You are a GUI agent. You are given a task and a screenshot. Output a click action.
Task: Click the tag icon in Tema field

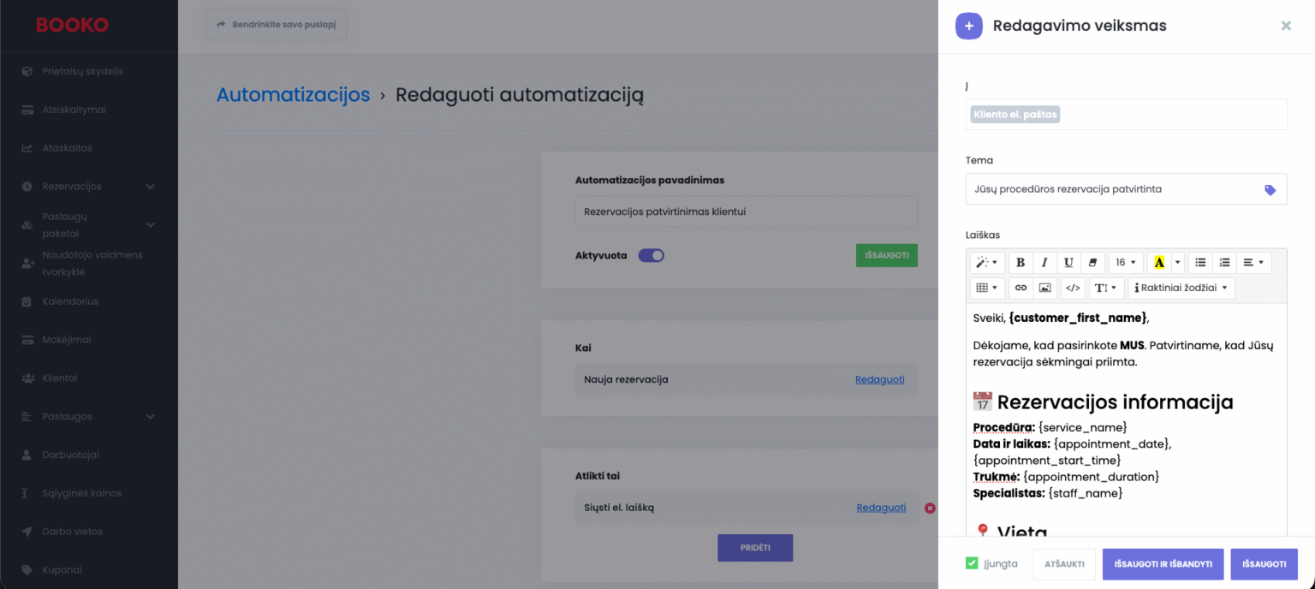[1270, 190]
